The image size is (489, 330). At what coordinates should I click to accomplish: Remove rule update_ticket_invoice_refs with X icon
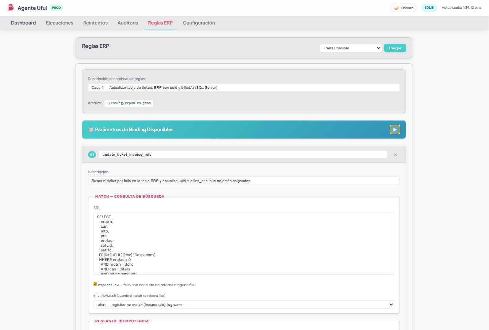pos(396,155)
